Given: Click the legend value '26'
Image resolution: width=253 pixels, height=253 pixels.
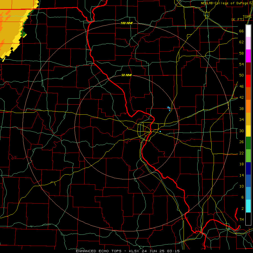Looking at the screenshot, I should coord(241,142).
